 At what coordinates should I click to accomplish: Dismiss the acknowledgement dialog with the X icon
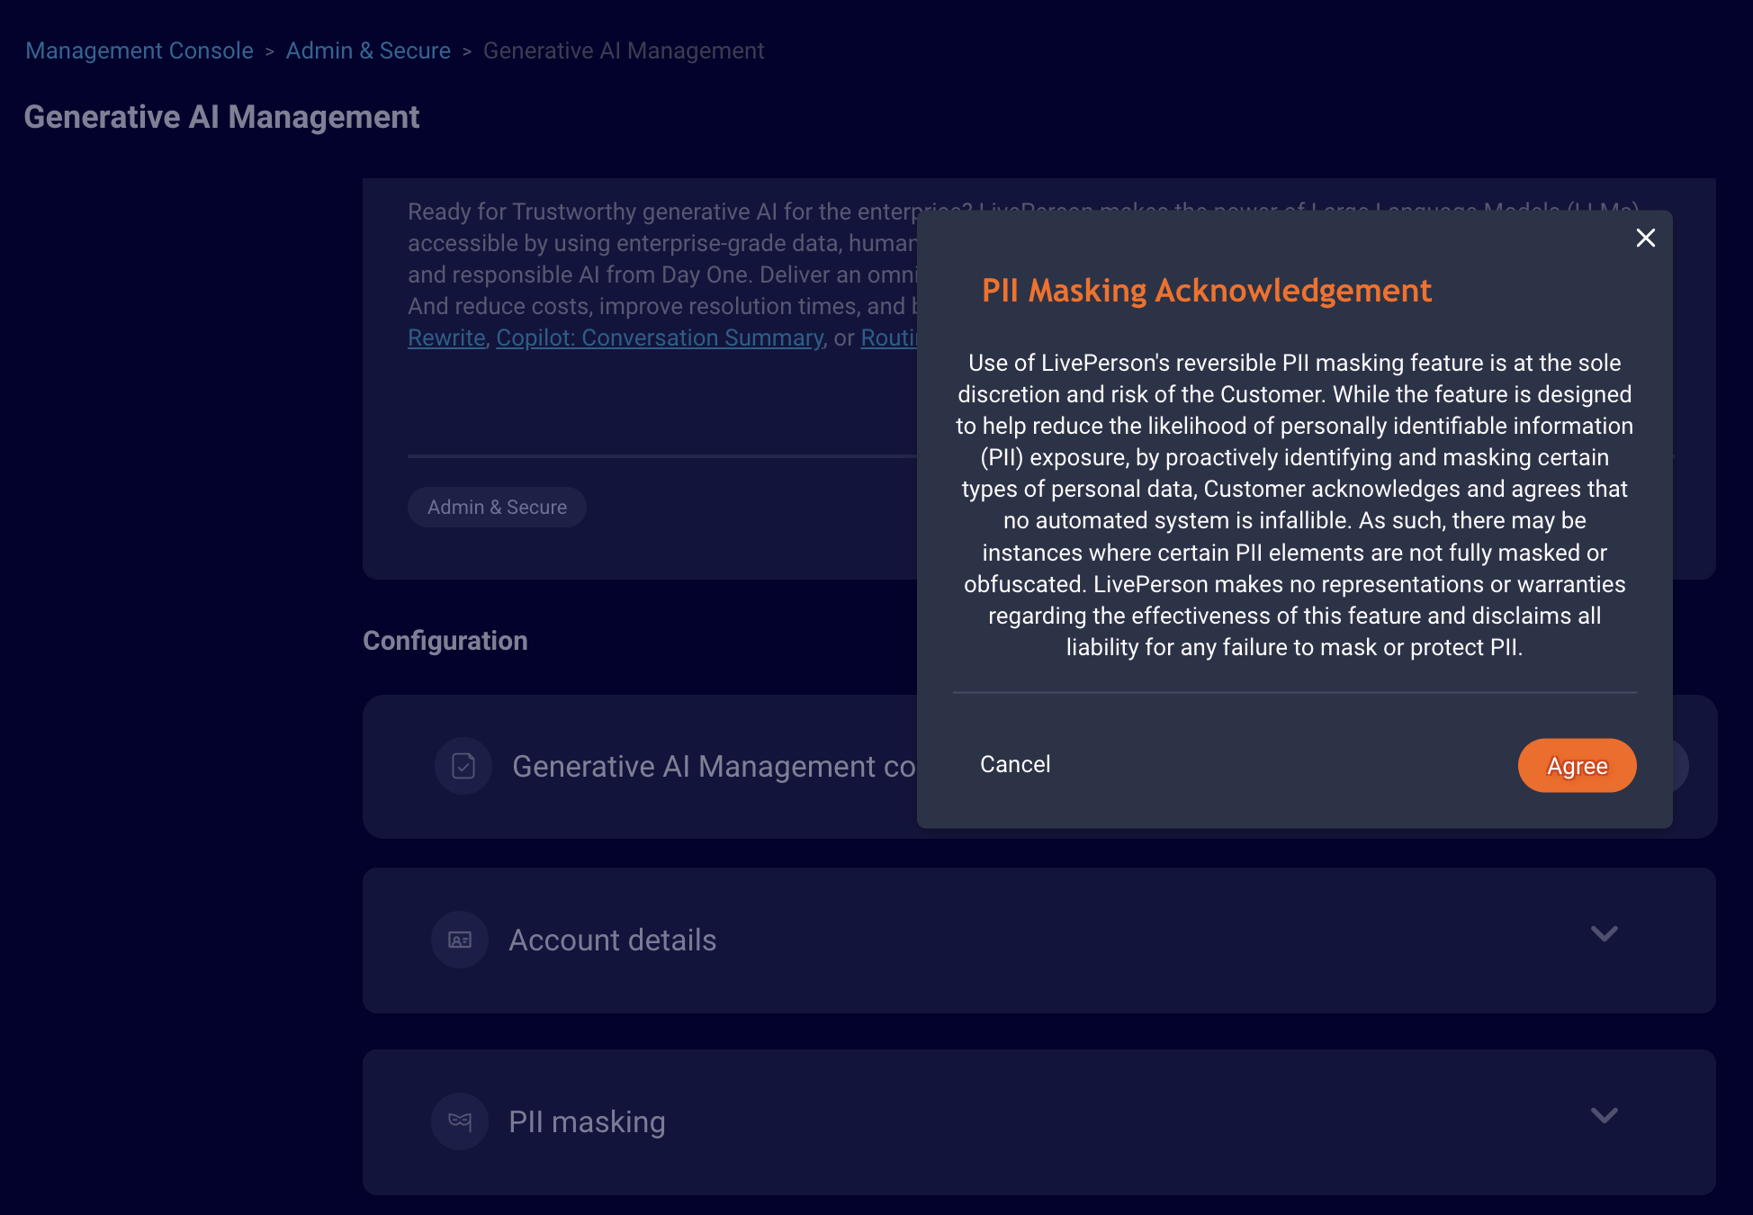1645,238
